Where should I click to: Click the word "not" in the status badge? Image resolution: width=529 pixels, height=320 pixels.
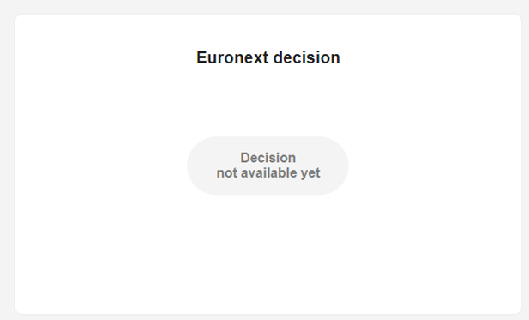click(x=227, y=173)
